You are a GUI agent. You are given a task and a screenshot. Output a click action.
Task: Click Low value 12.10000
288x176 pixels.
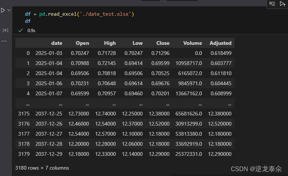tap(132, 134)
